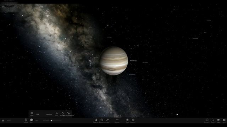Image resolution: width=227 pixels, height=127 pixels.
Task: Click the Юпитер label beside the planet
Action: (133, 61)
